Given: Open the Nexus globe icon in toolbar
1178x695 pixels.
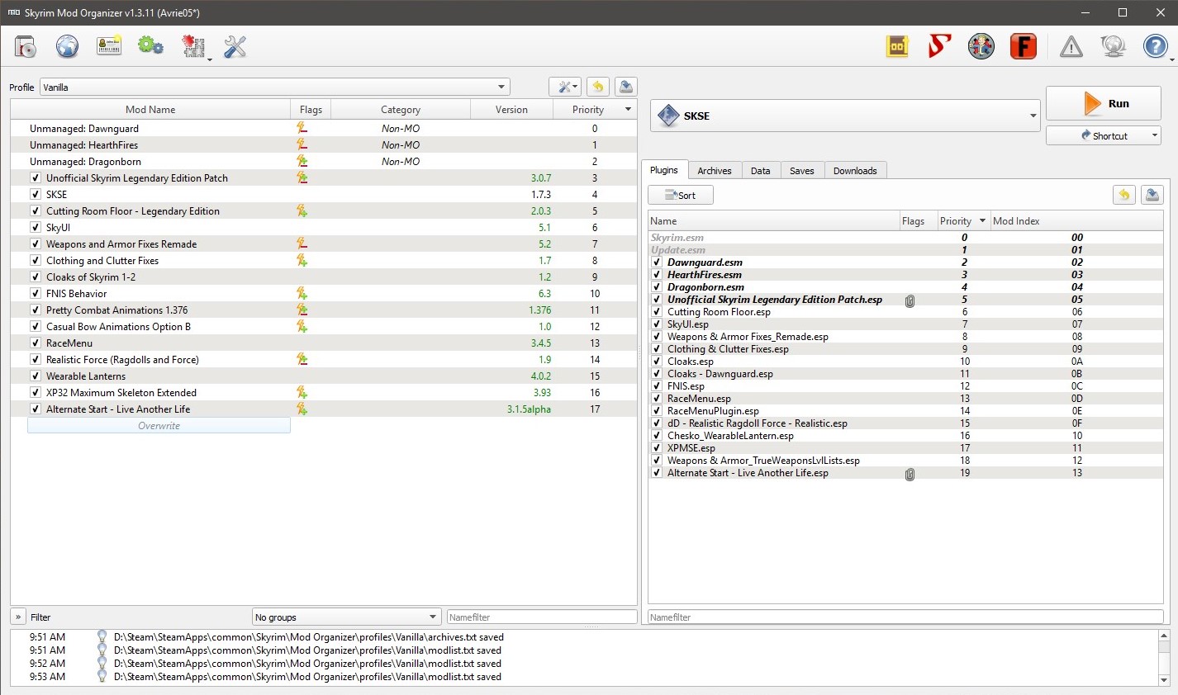Looking at the screenshot, I should [x=68, y=47].
